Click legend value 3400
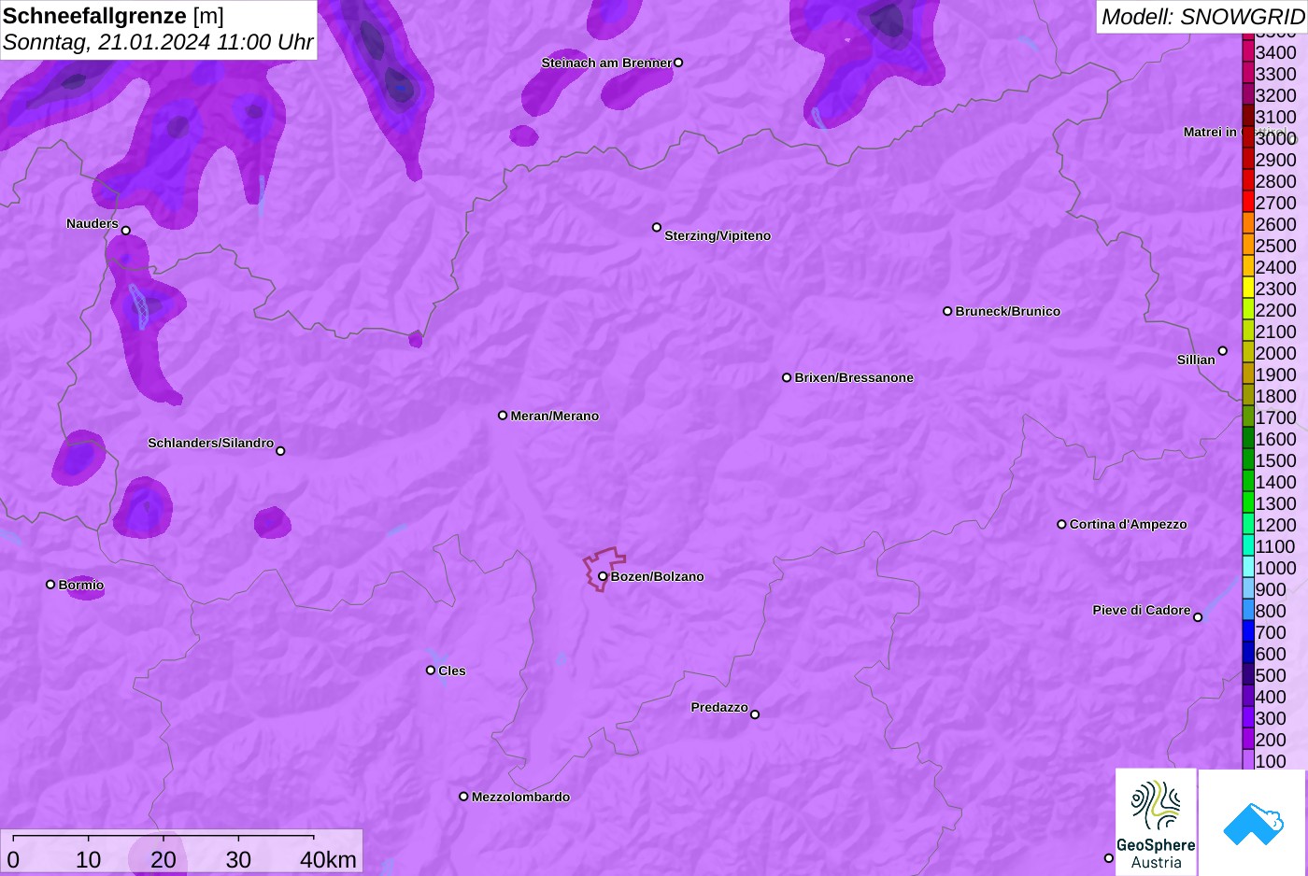Screen dimensions: 1308x876 click(x=1275, y=52)
